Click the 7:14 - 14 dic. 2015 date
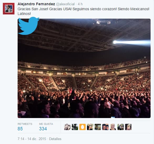This screenshot has height=144, width=154. tap(32, 139)
